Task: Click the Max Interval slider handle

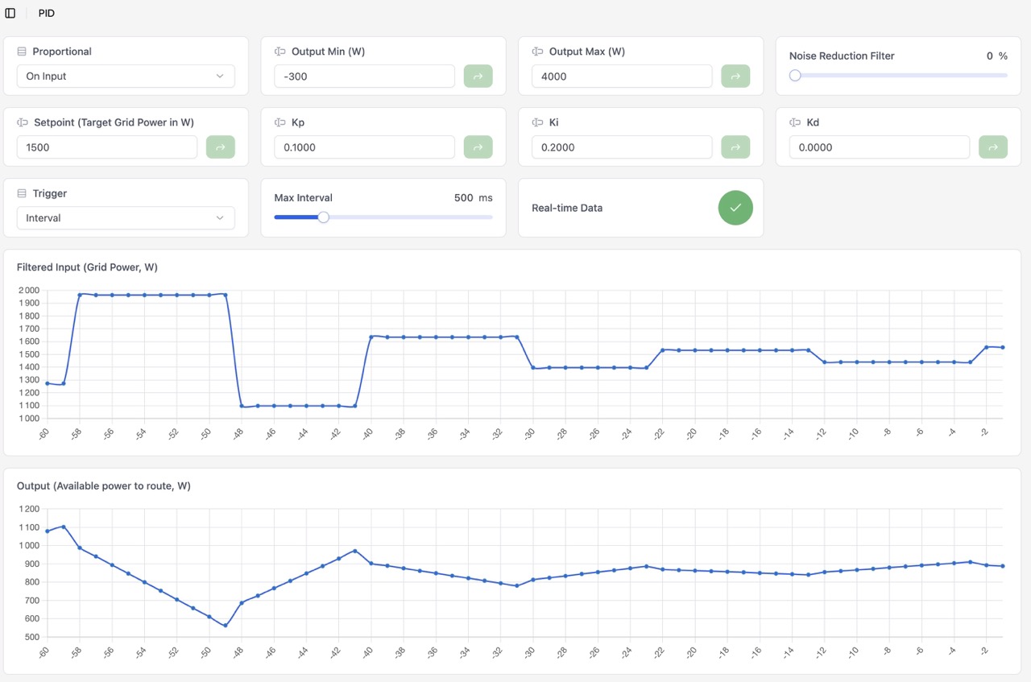Action: pyautogui.click(x=323, y=217)
